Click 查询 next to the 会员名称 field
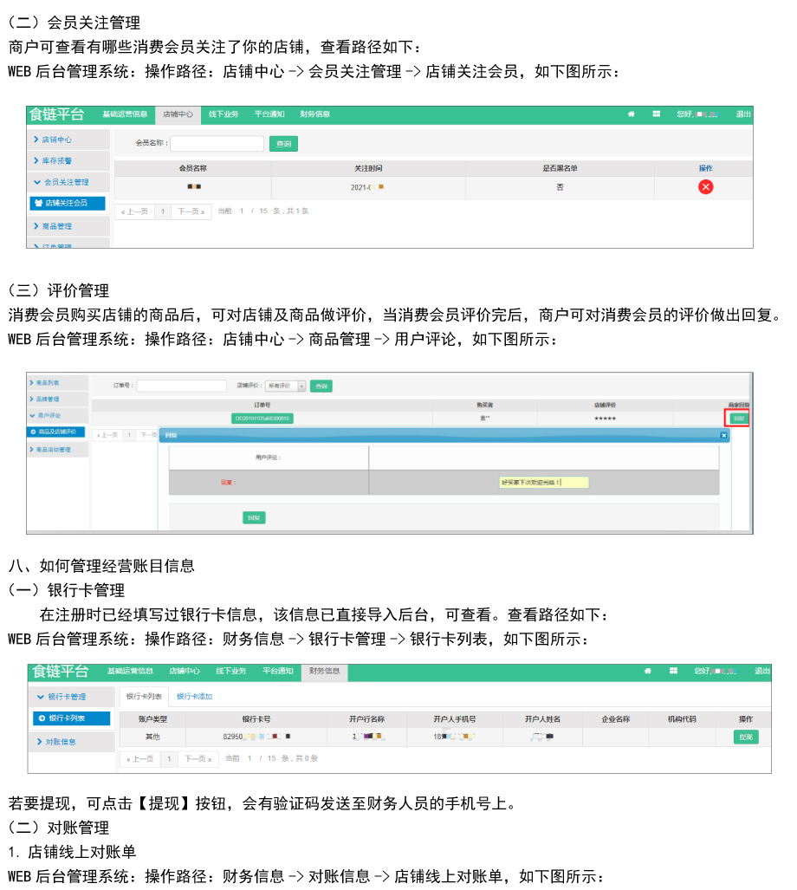 point(282,143)
